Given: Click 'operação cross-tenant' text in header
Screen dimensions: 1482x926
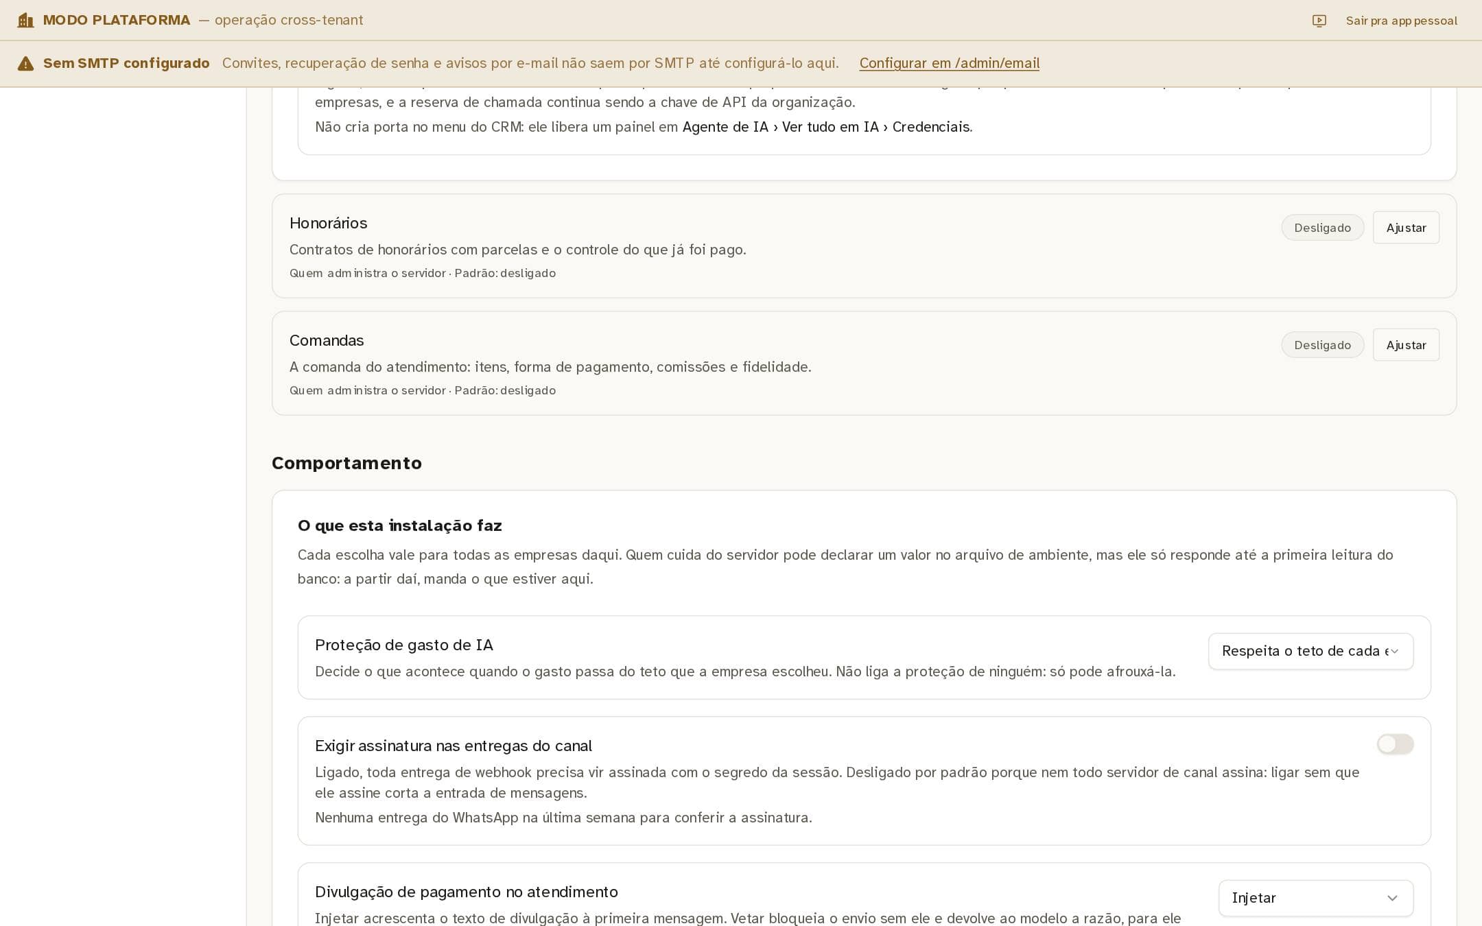Looking at the screenshot, I should [289, 20].
